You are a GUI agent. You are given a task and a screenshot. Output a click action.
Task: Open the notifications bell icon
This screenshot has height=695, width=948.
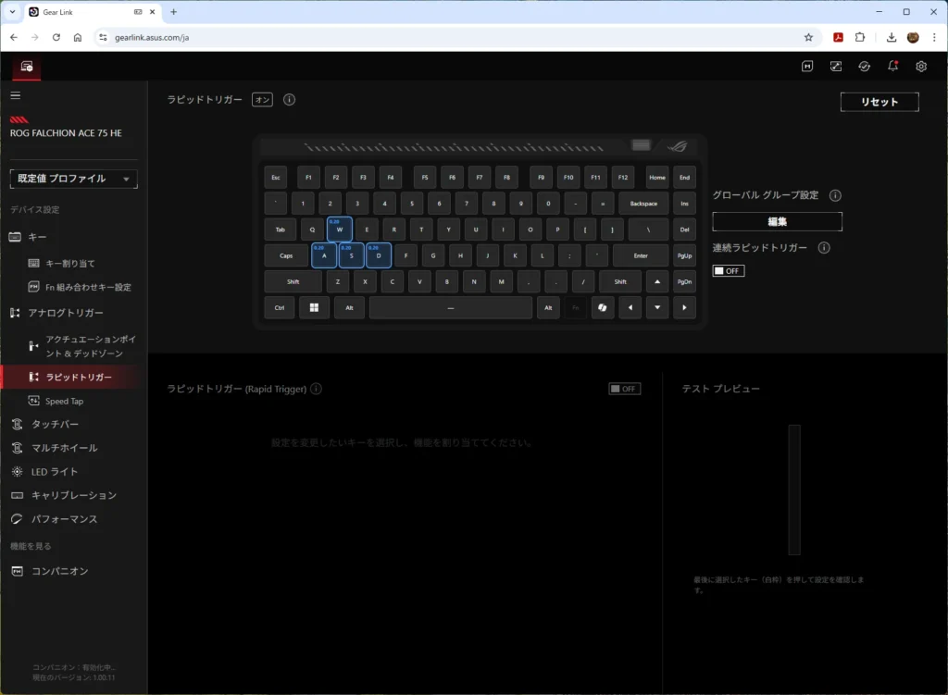click(x=892, y=66)
